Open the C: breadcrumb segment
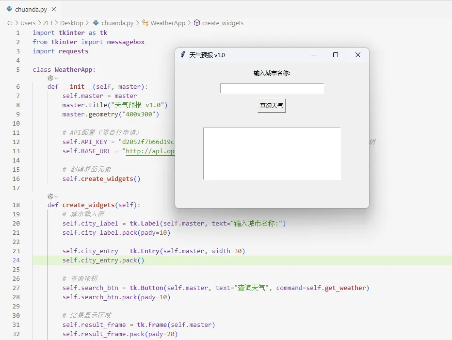This screenshot has width=452, height=340. pos(10,23)
